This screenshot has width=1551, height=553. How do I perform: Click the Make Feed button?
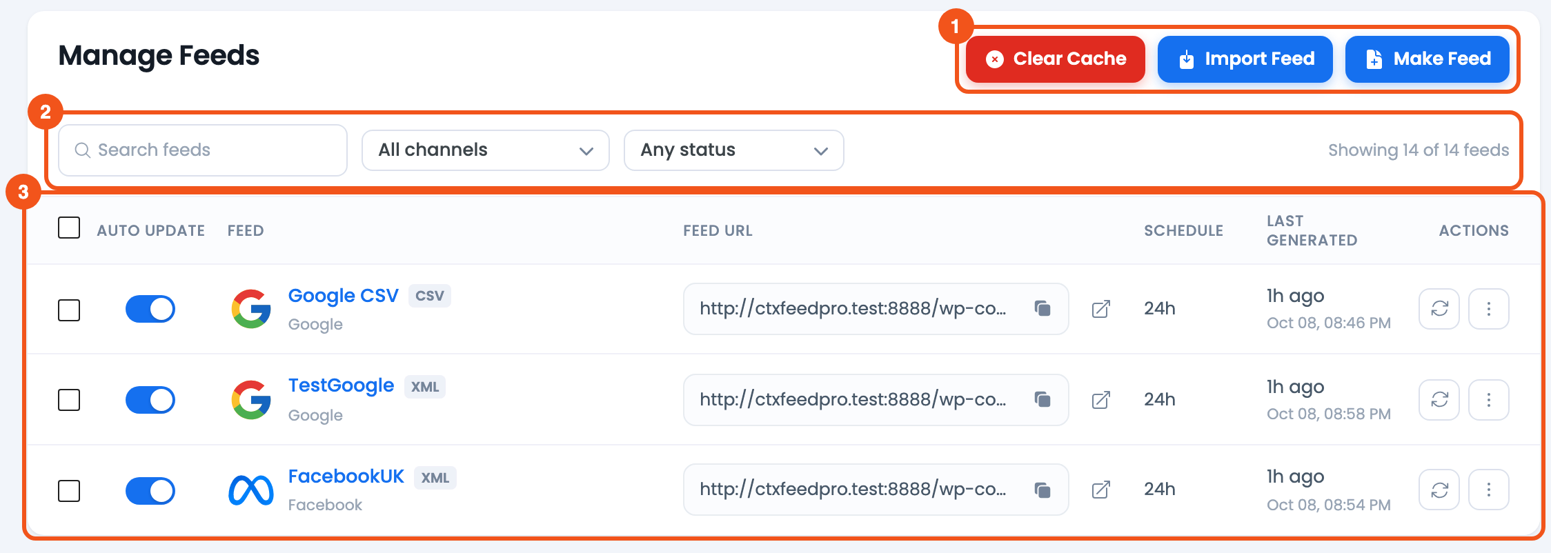click(x=1427, y=59)
